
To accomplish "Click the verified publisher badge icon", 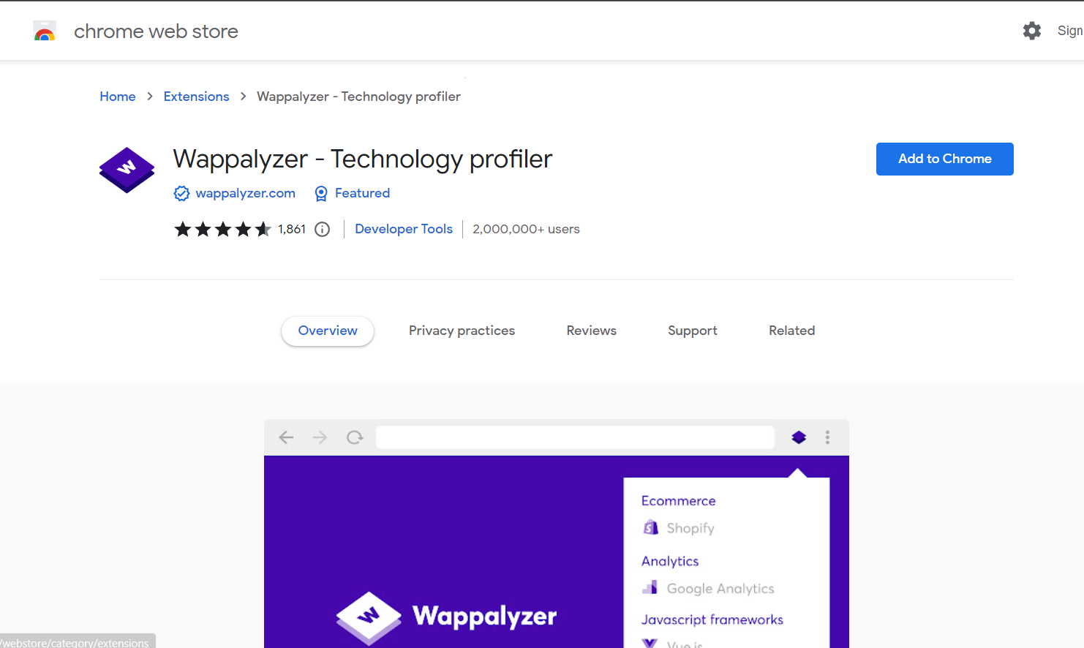I will point(181,193).
